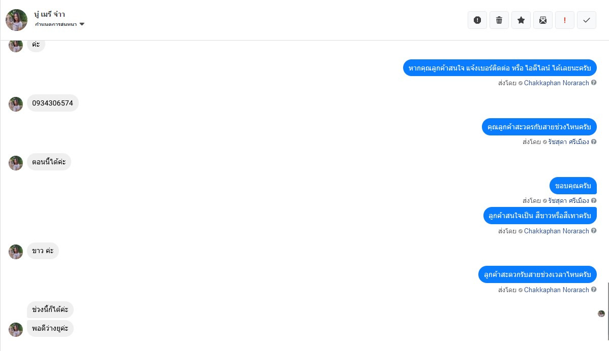Click the customer avatar next to ขาว ค่ะ
The image size is (609, 351).
point(16,252)
